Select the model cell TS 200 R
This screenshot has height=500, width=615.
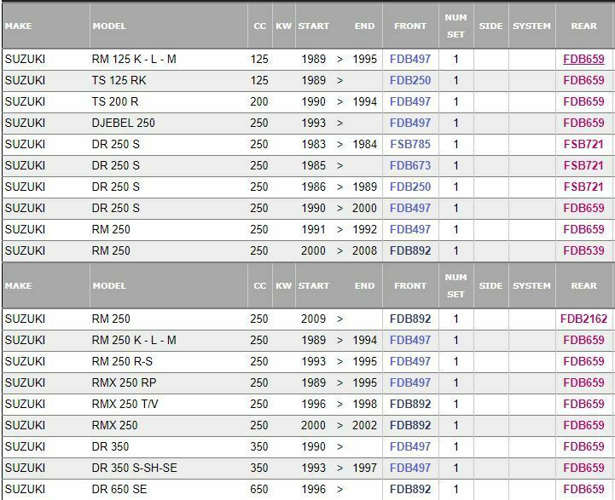(115, 102)
